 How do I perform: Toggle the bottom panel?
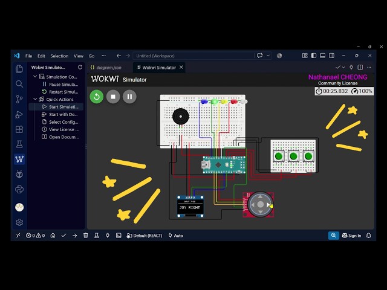click(322, 56)
